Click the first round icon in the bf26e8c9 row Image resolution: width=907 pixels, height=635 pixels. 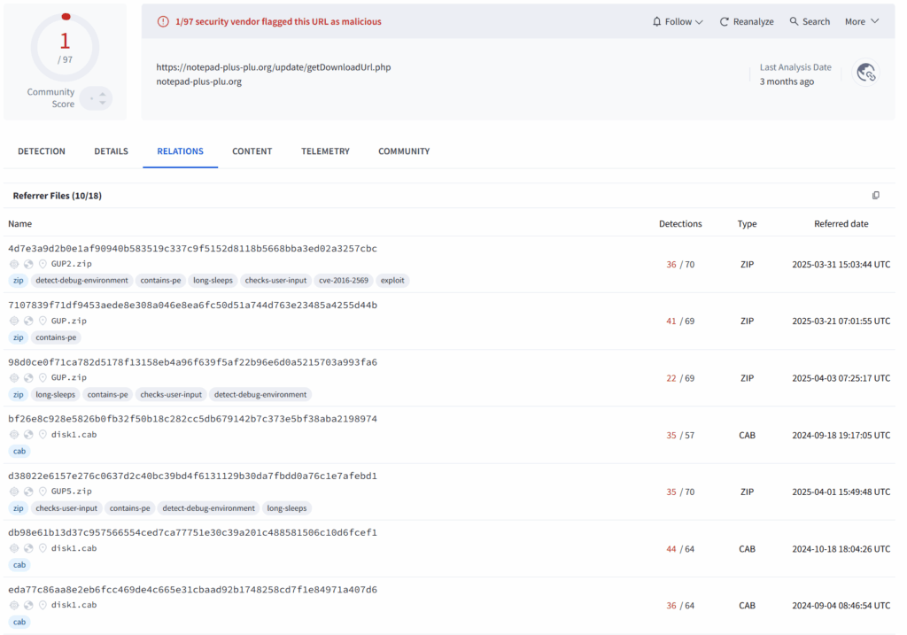click(14, 434)
